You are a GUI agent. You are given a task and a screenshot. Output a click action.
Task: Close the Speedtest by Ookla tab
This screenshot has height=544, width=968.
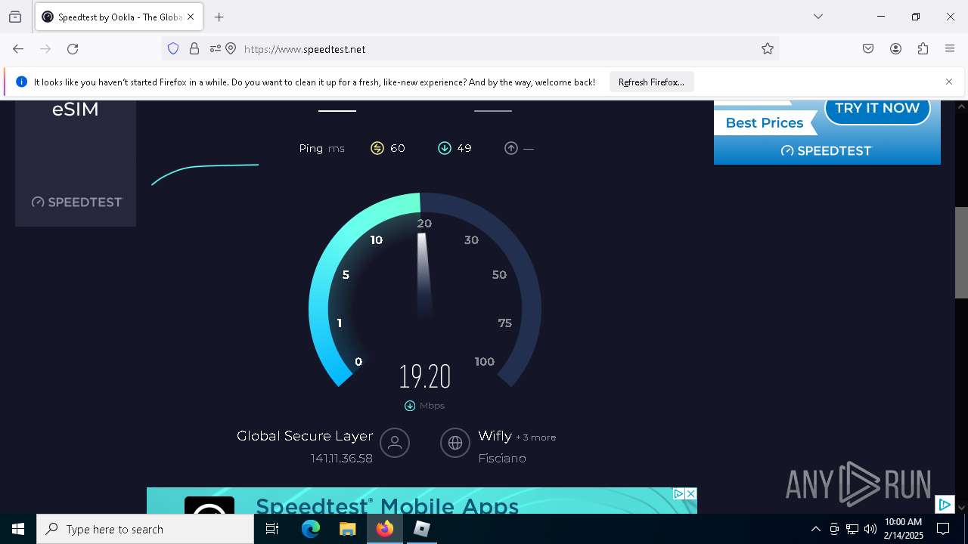[x=191, y=17]
